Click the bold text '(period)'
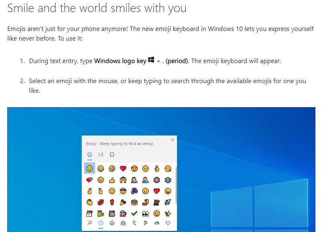The image size is (321, 232). point(177,61)
